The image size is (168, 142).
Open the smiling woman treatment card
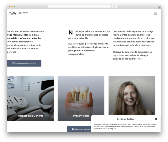(132, 96)
